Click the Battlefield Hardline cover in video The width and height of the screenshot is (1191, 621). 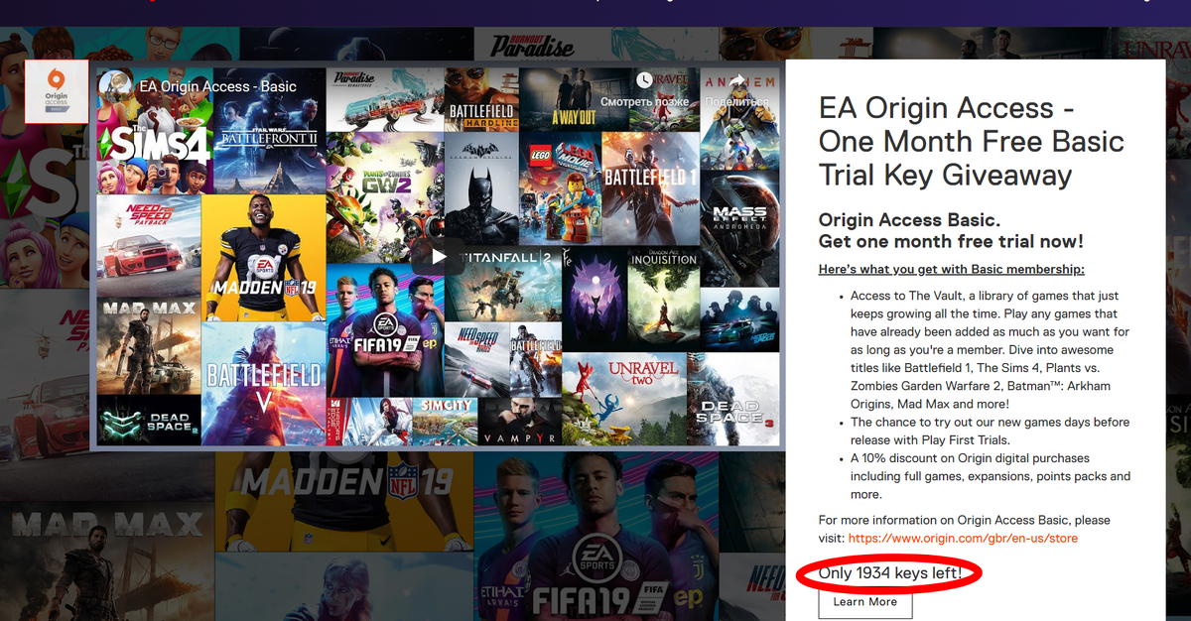click(481, 99)
